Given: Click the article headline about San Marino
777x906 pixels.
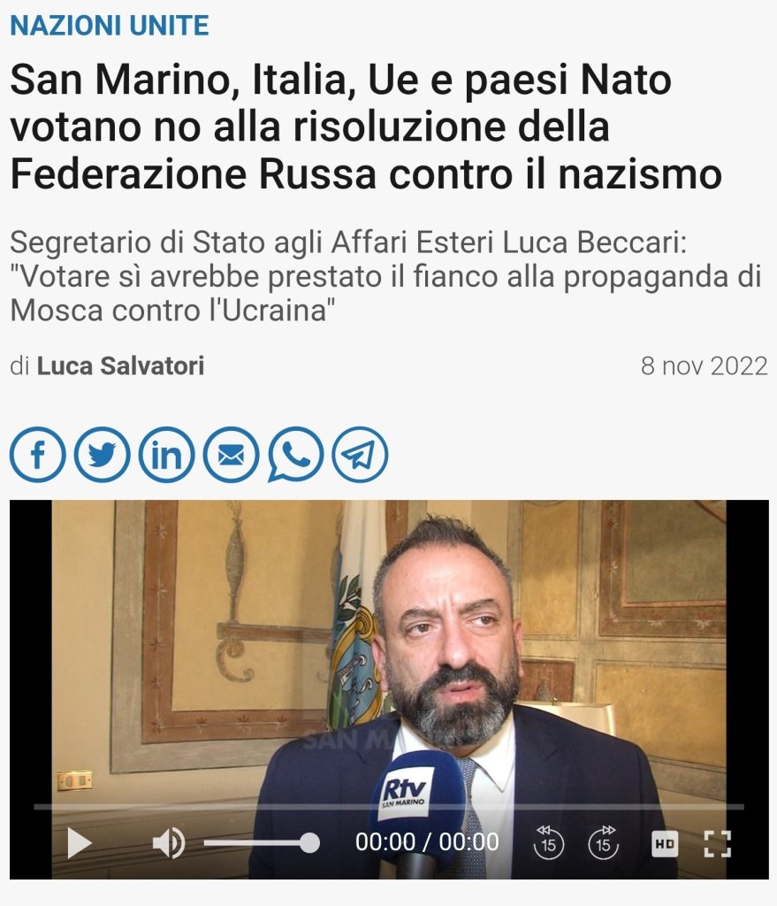Looking at the screenshot, I should [x=366, y=127].
